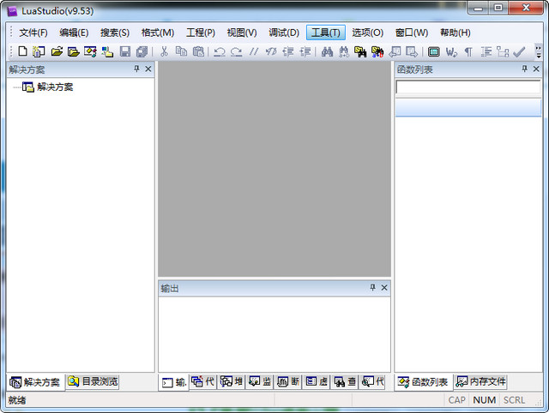Expand the toolbar overflow options arrow
The height and width of the screenshot is (413, 549).
point(539,52)
